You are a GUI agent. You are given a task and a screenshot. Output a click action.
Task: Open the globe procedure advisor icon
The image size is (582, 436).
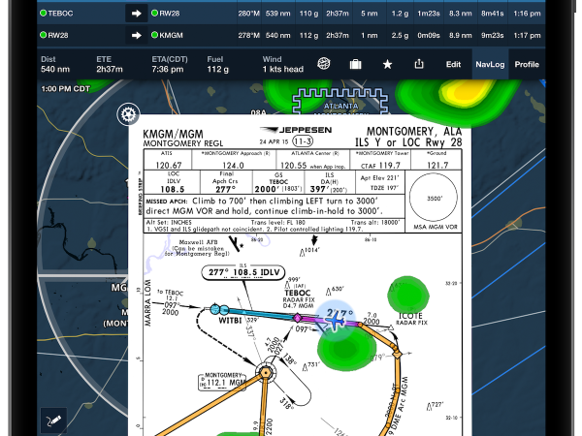coord(324,64)
